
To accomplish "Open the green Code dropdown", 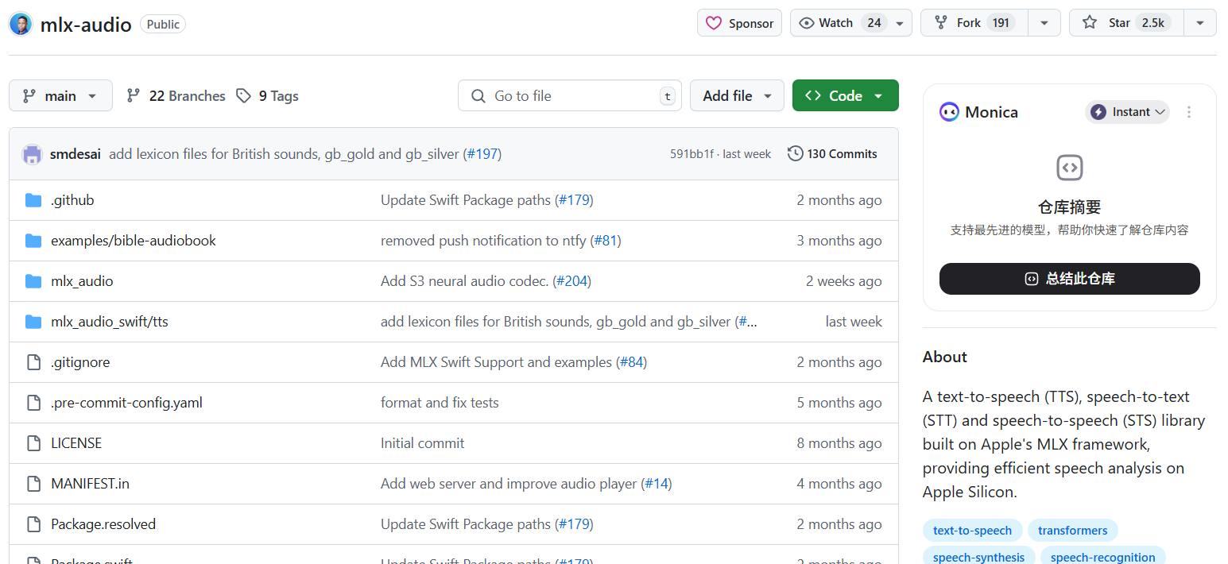I will (x=845, y=96).
